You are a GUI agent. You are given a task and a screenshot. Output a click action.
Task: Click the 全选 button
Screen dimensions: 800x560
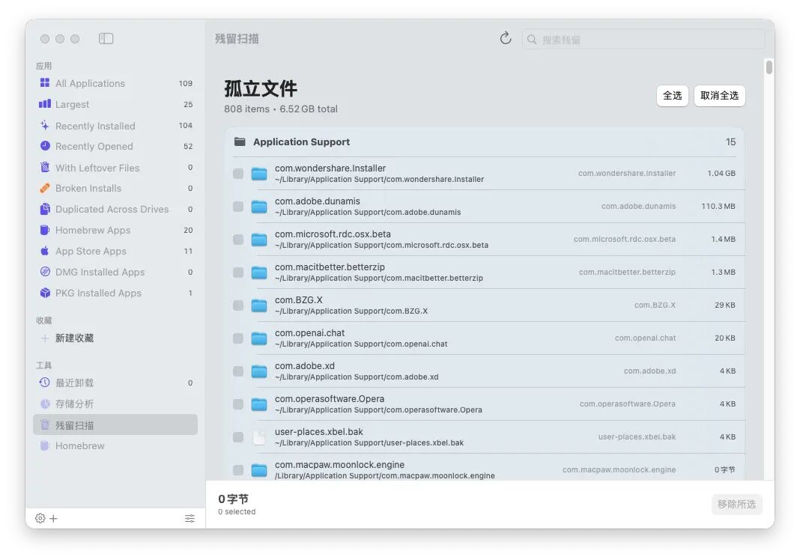[x=673, y=95]
